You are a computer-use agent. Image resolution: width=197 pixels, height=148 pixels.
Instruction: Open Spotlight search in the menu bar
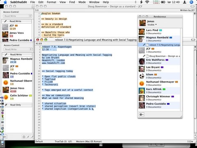pos(191,2)
